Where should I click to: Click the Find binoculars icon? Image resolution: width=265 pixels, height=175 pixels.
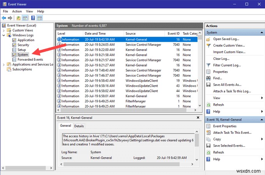(208, 78)
